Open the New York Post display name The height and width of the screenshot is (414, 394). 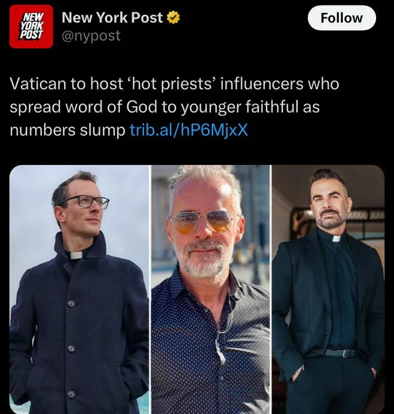(x=112, y=18)
